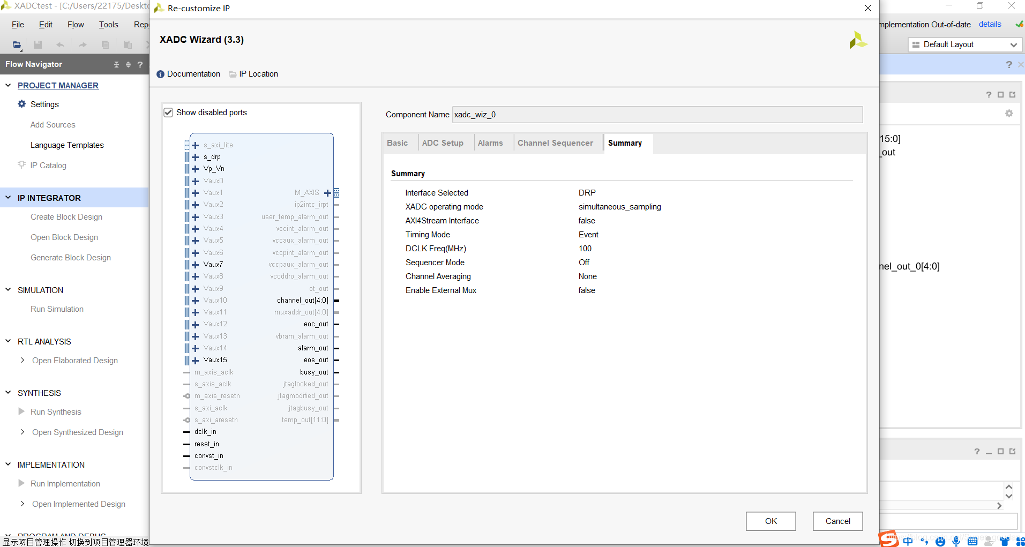Viewport: 1025px width, 547px height.
Task: Open the File menu
Action: tap(18, 25)
